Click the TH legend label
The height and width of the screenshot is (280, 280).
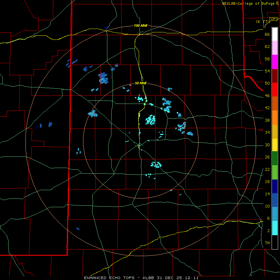tap(267, 243)
